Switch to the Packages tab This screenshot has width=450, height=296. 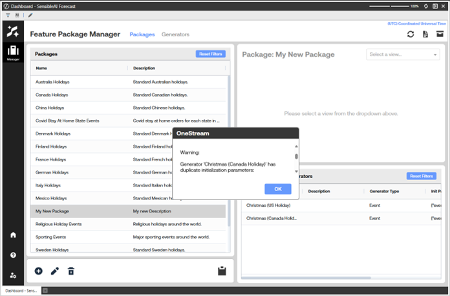coord(142,34)
